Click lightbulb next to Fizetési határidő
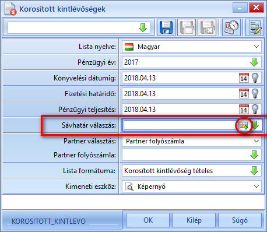267x232 pixels. coord(255,94)
